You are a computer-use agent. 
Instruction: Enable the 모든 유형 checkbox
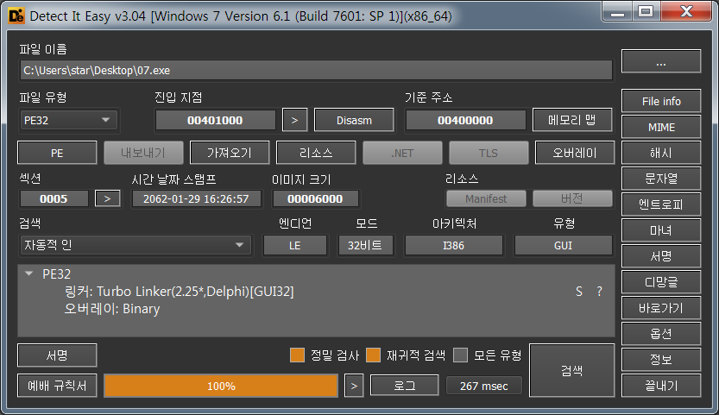(460, 355)
